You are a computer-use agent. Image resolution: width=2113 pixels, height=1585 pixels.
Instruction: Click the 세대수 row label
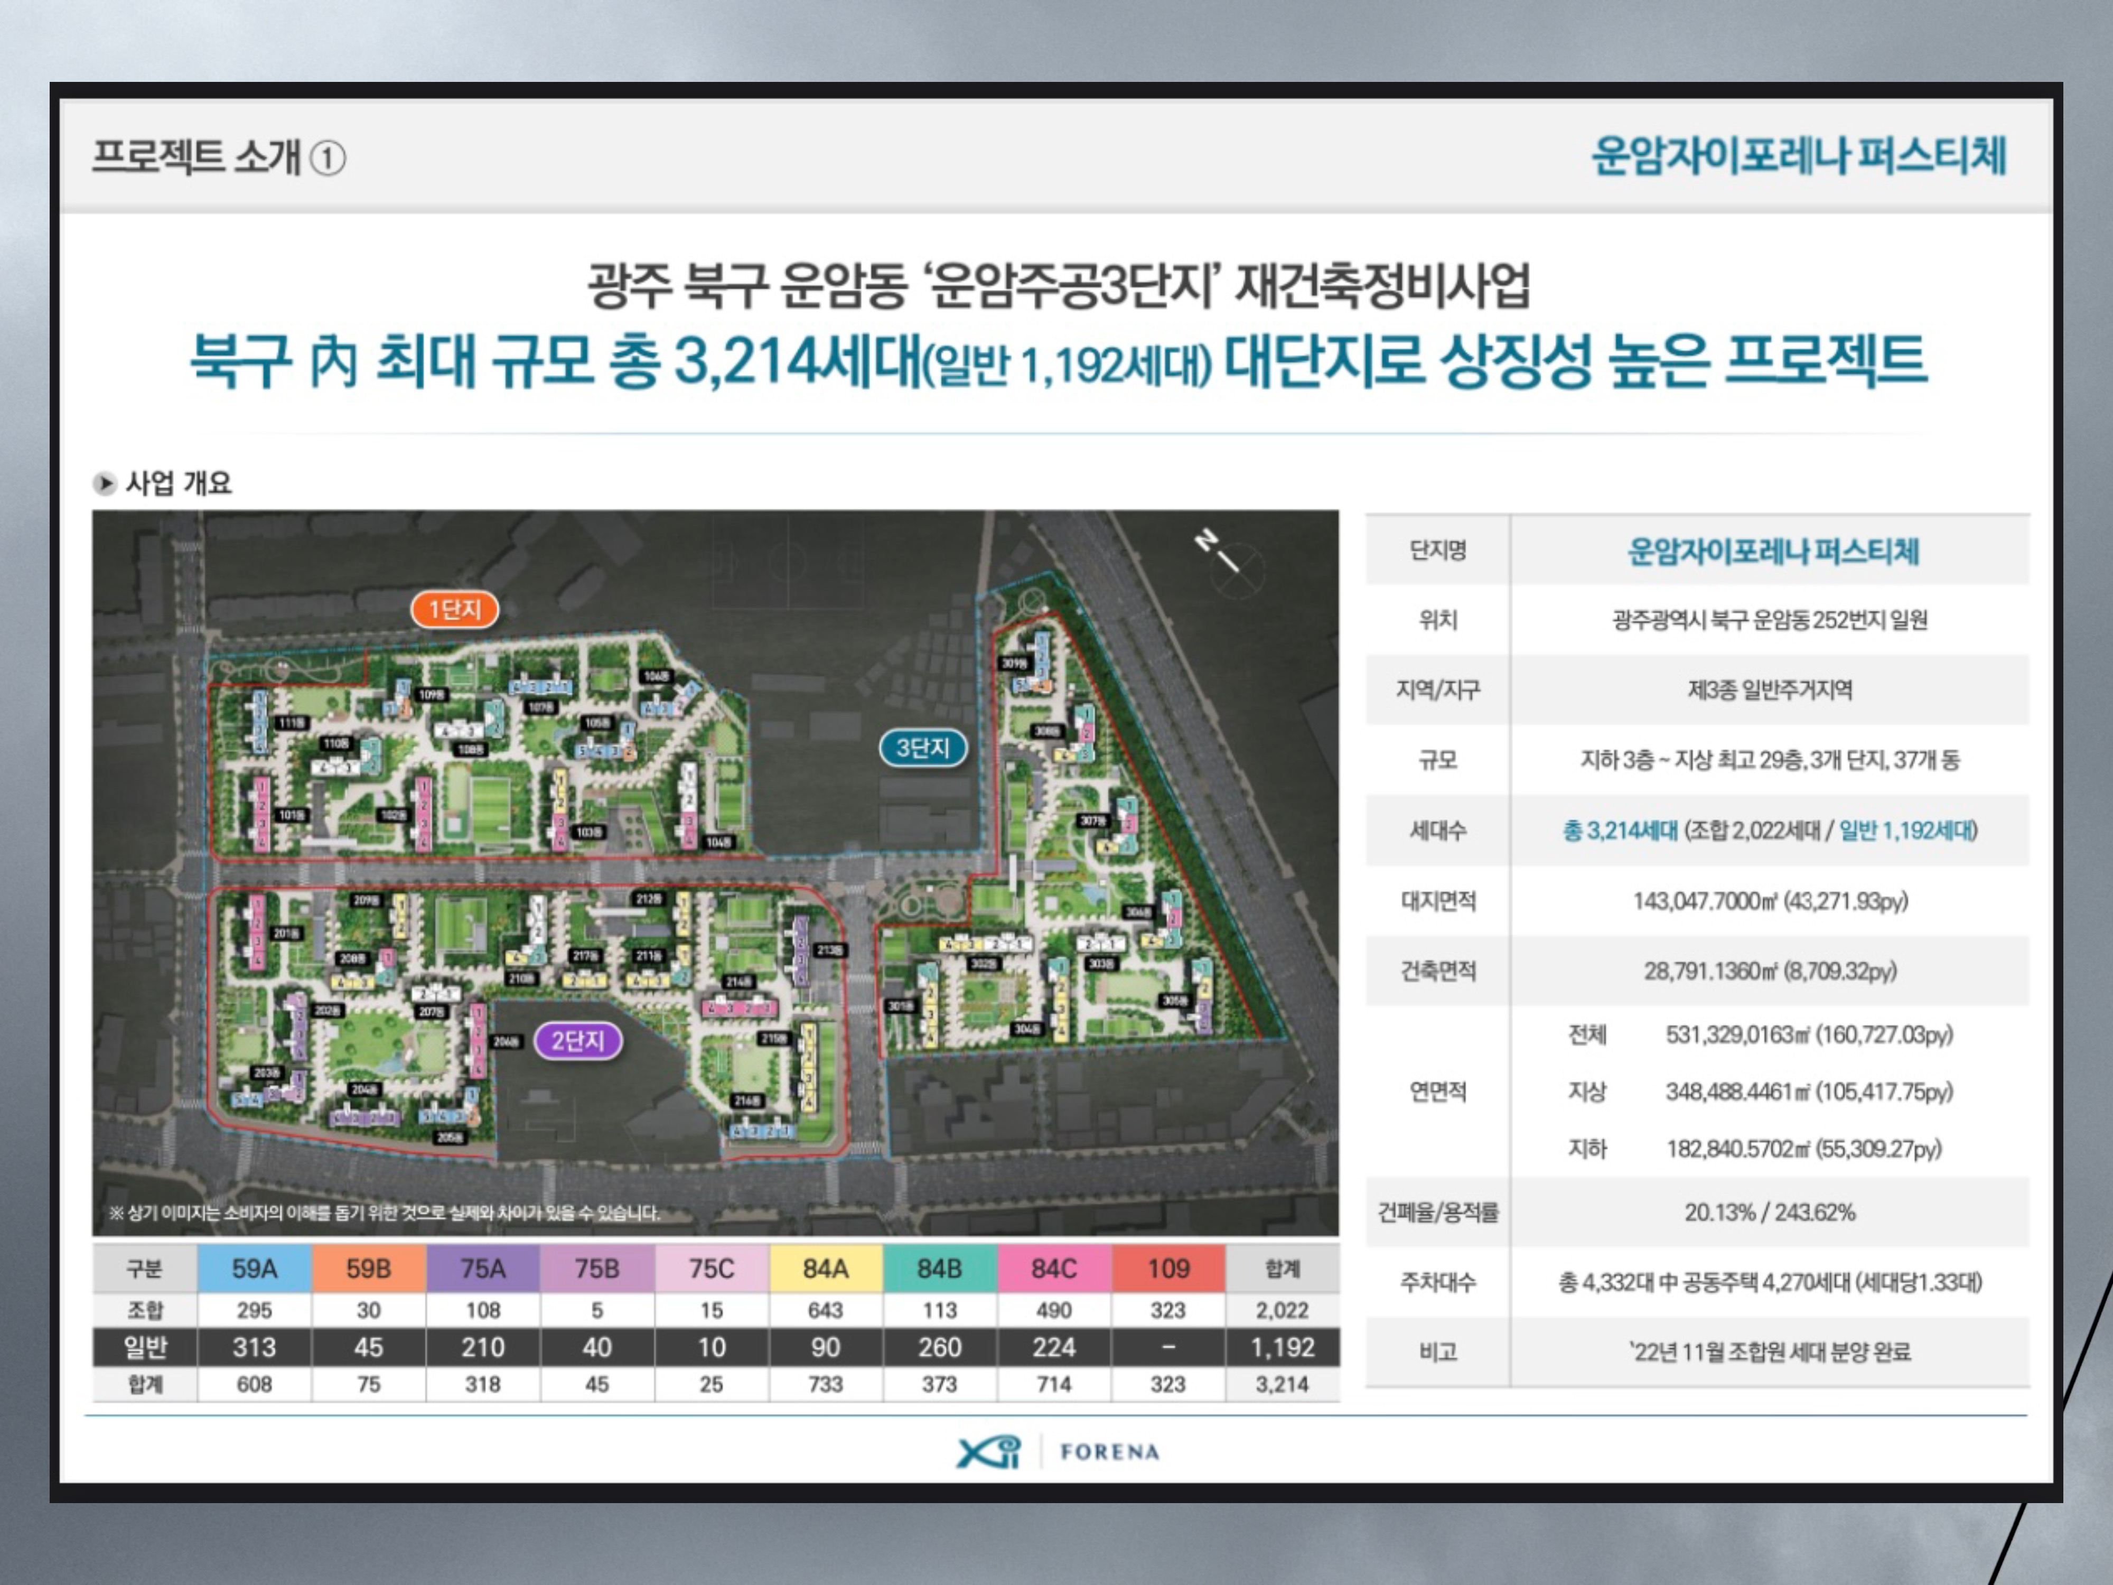pos(1438,830)
